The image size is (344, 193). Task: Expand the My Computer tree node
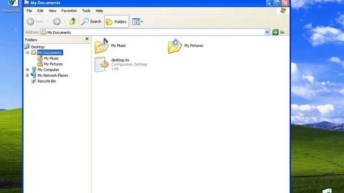pos(27,70)
